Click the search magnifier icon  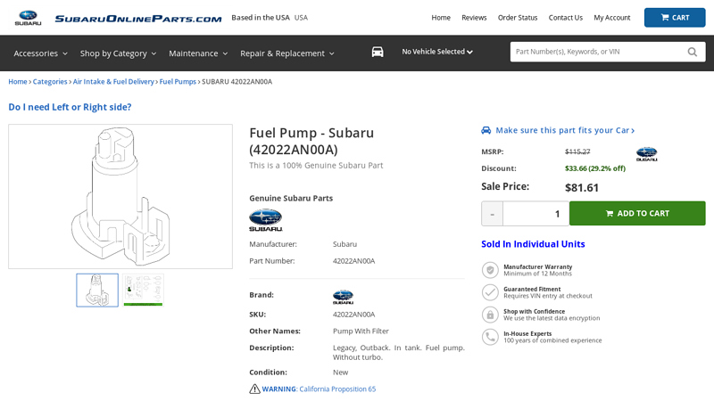click(693, 52)
